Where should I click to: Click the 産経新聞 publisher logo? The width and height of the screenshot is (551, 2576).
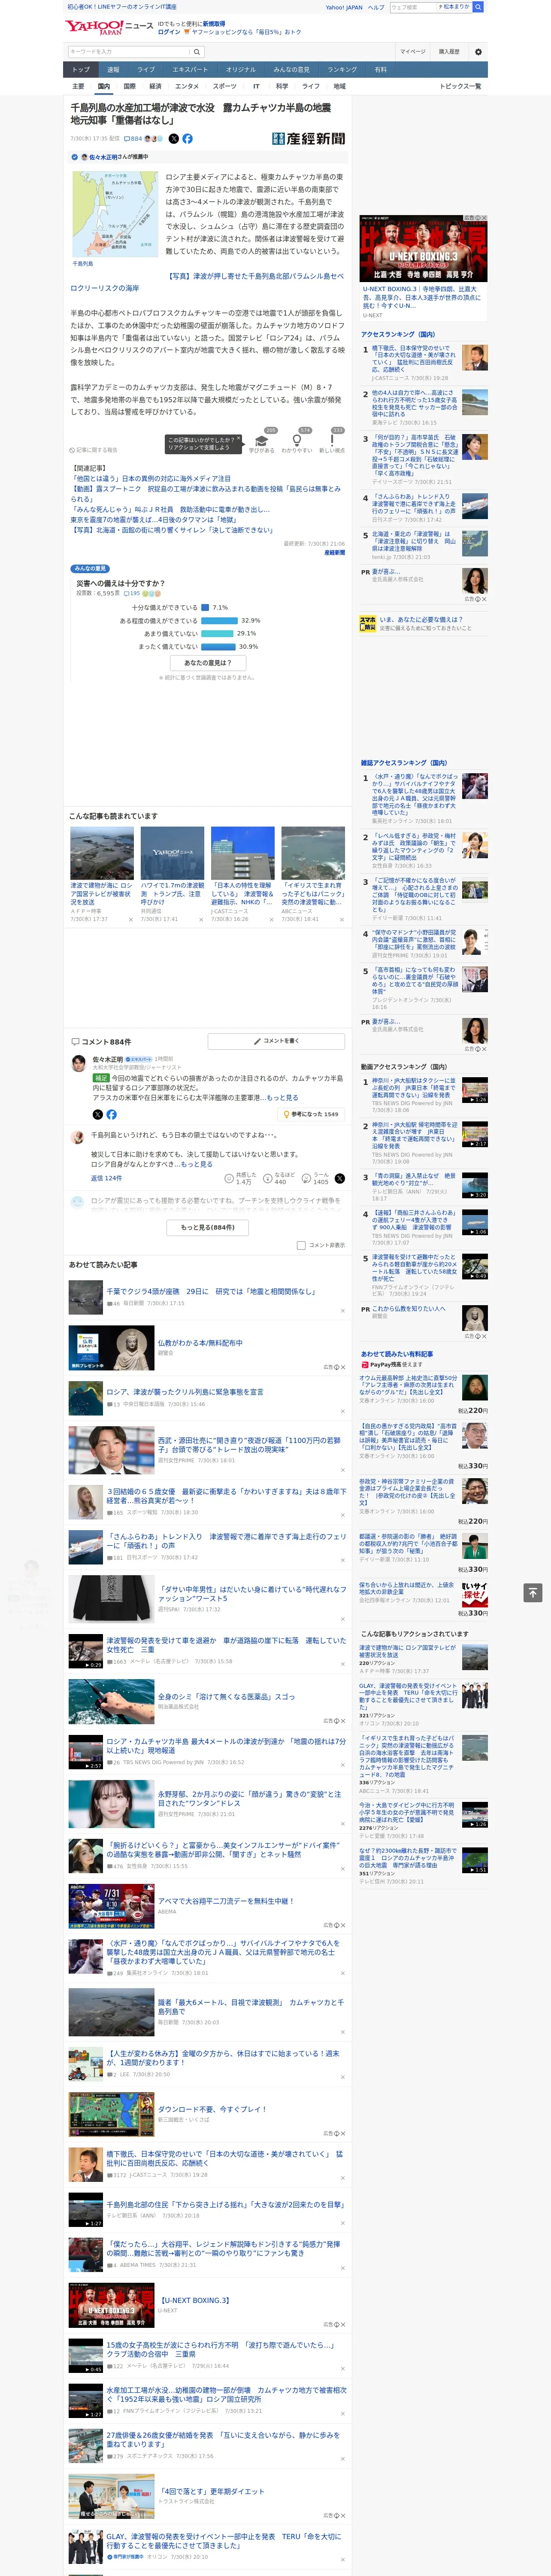(x=308, y=139)
